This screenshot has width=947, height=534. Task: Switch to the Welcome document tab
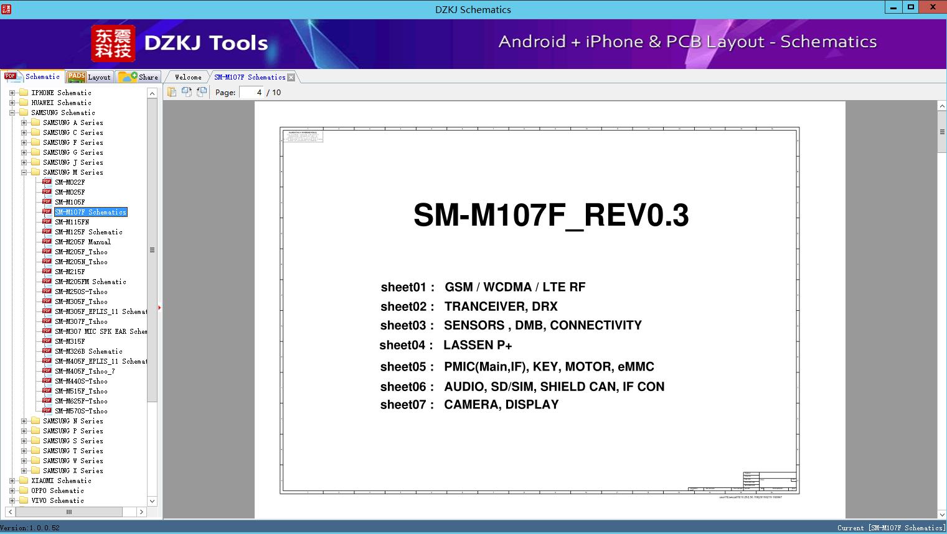pos(188,77)
